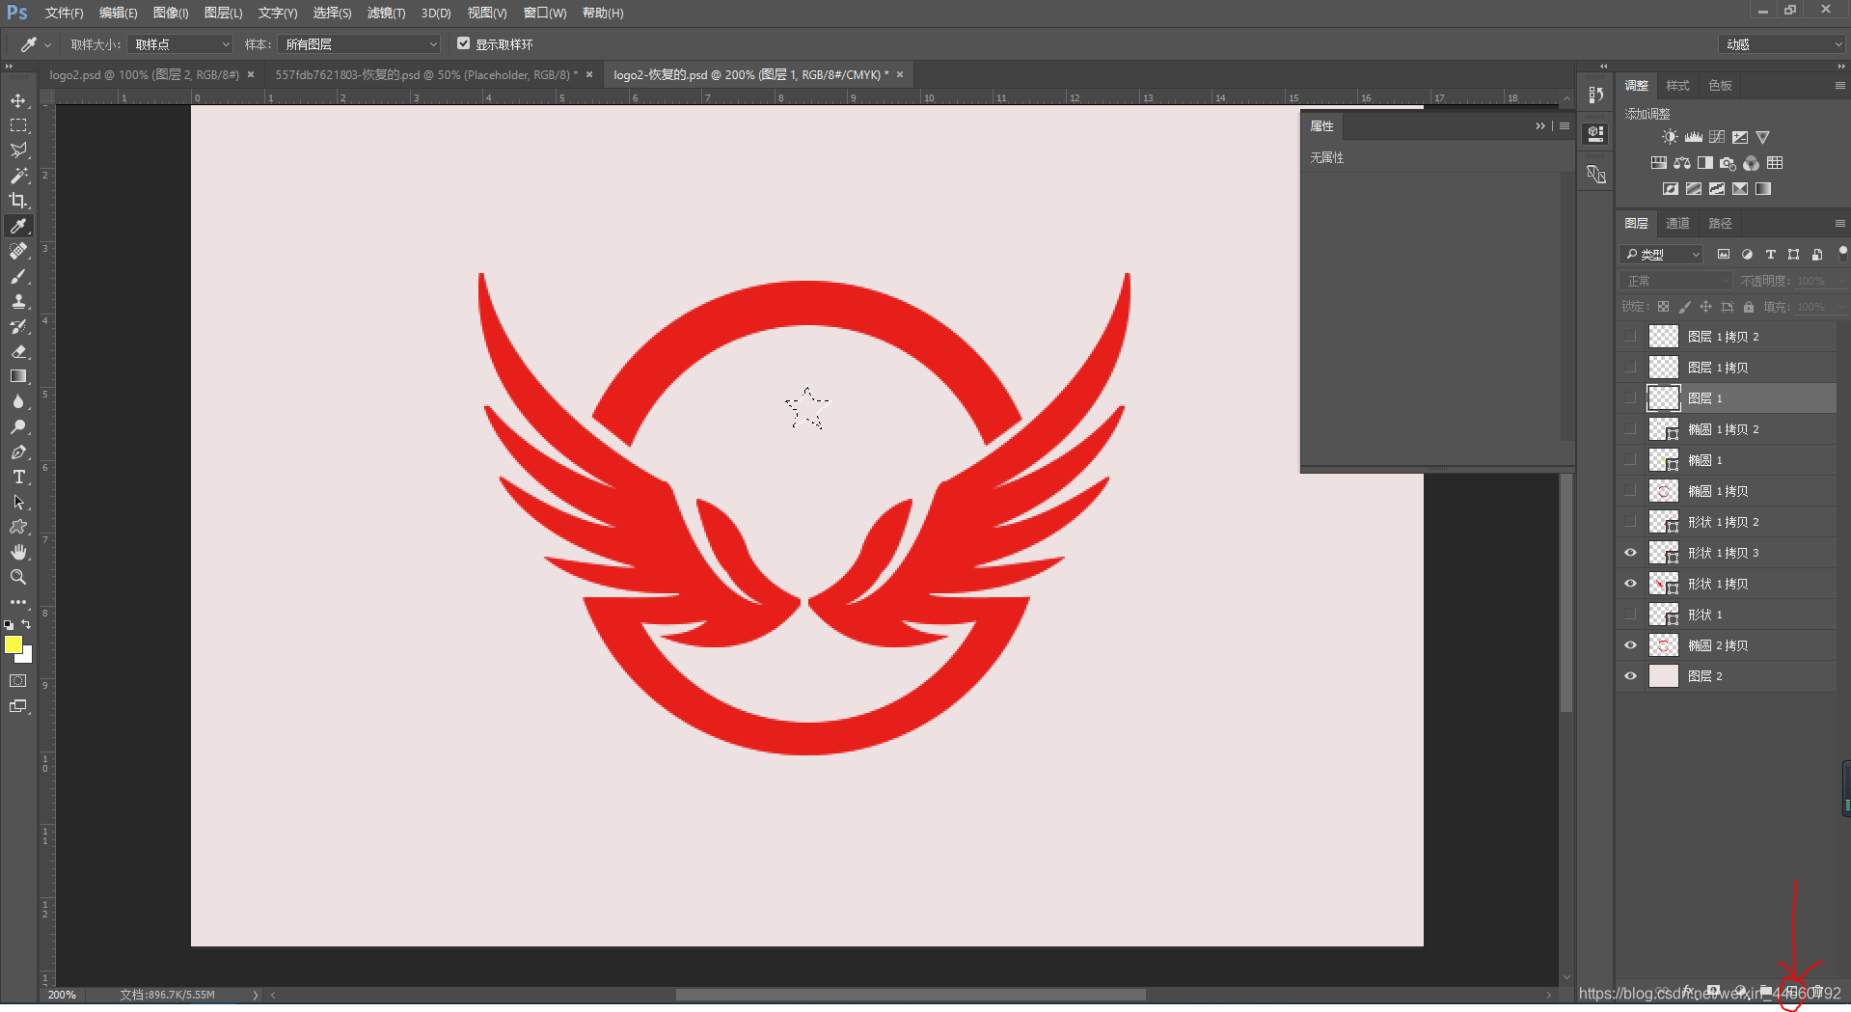Select the Horizontal Type tool

18,478
